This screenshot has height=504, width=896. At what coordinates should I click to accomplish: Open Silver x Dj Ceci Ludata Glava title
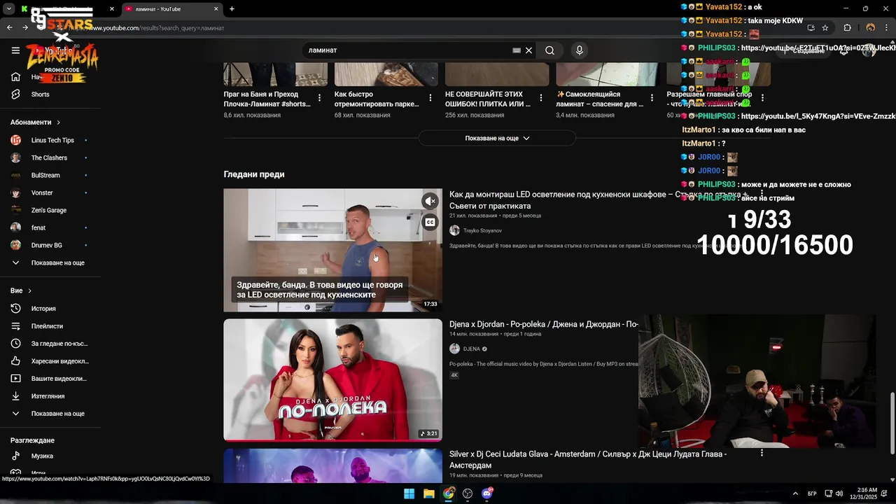tap(588, 459)
